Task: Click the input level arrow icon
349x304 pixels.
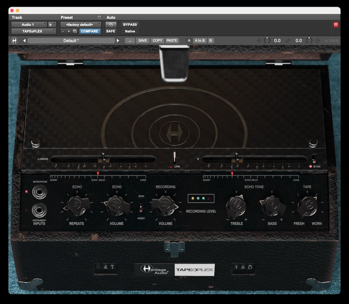Action: point(259,40)
